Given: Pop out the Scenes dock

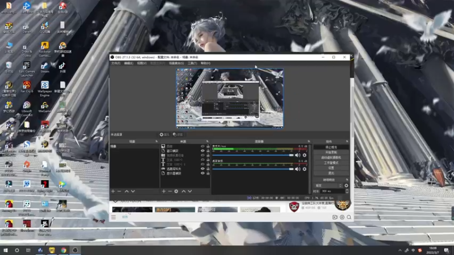Looking at the screenshot, I should point(157,141).
